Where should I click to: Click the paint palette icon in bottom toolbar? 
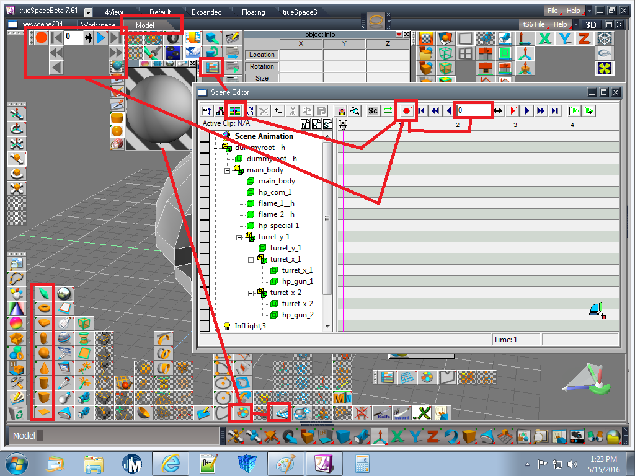click(x=242, y=413)
